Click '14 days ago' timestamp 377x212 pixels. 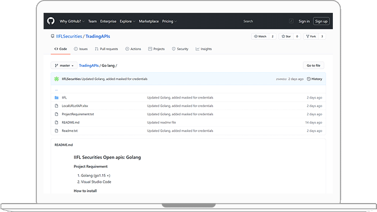pyautogui.click(x=313, y=122)
